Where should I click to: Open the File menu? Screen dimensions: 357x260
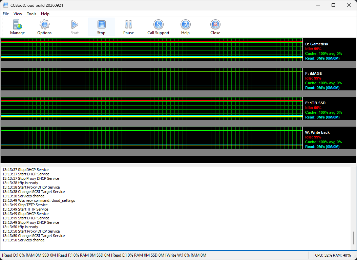click(x=6, y=14)
